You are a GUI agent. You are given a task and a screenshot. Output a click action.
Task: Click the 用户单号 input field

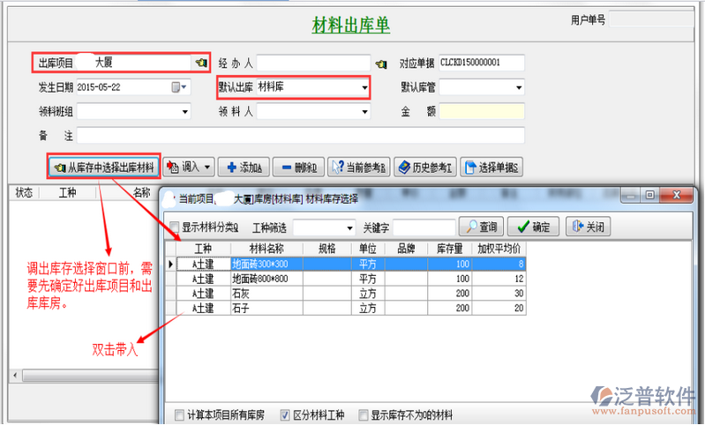coord(651,19)
